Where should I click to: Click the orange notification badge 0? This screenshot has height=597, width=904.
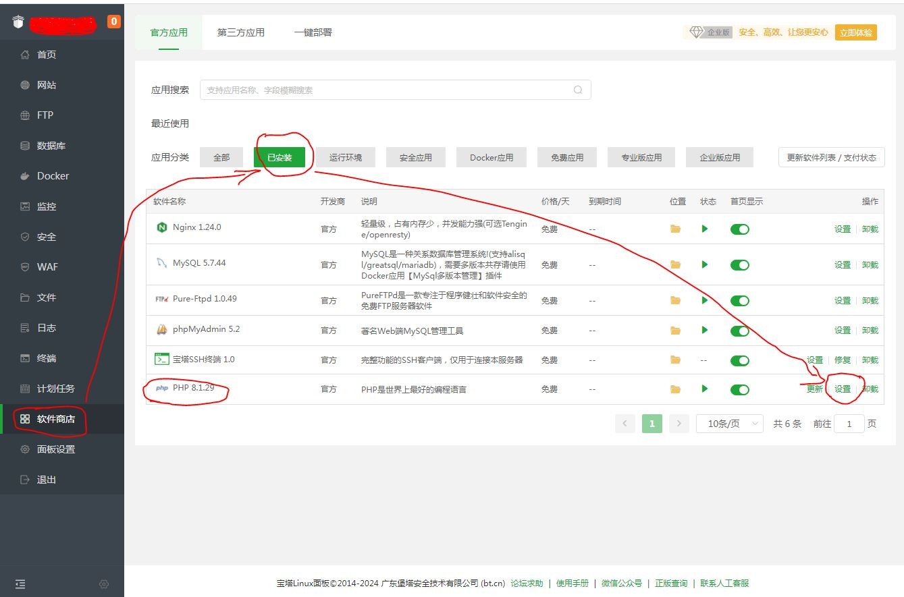tap(114, 22)
